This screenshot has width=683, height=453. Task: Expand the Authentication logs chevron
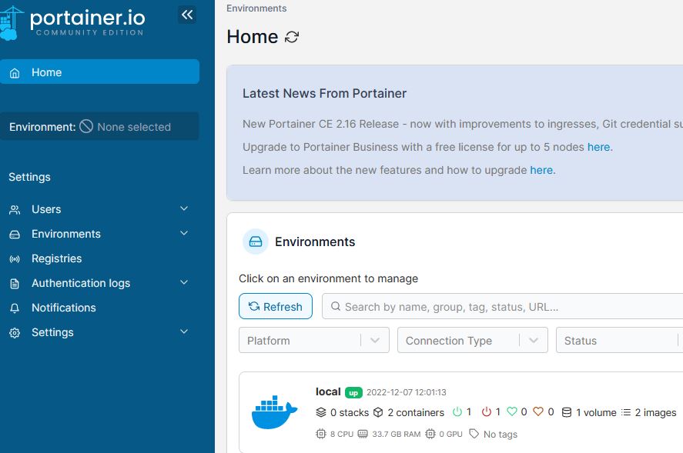(x=184, y=282)
